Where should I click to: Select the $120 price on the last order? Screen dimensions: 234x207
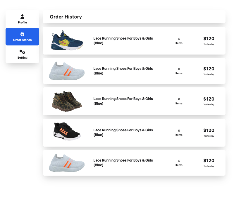(x=209, y=161)
